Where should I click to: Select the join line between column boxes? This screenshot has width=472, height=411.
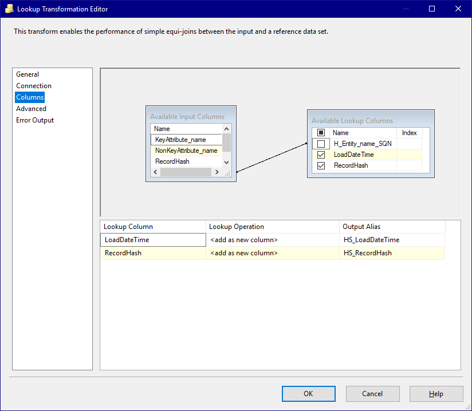272,157
